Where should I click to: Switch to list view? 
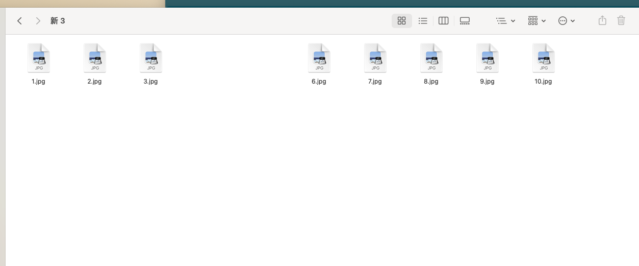click(x=423, y=21)
